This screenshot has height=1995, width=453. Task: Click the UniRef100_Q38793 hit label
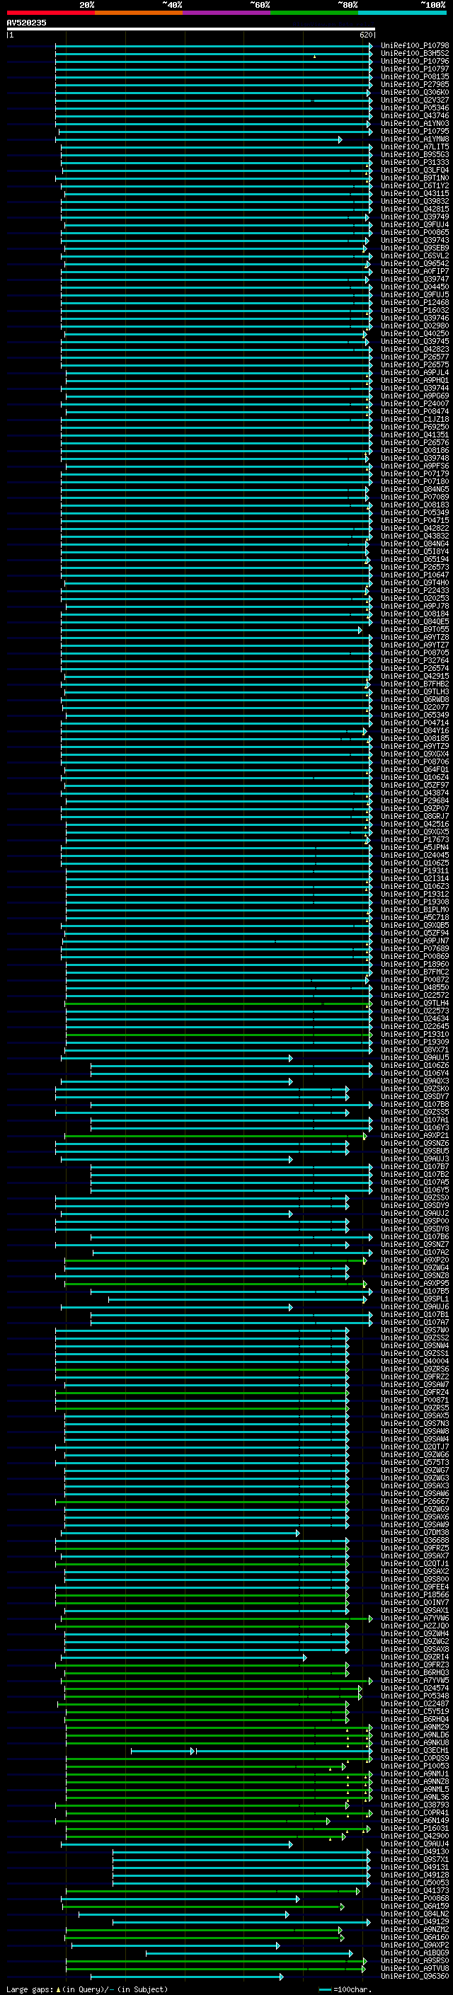(x=415, y=1805)
